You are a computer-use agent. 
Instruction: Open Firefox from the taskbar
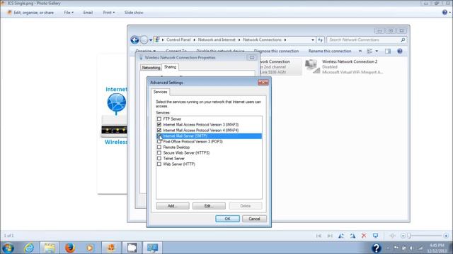coord(70,248)
